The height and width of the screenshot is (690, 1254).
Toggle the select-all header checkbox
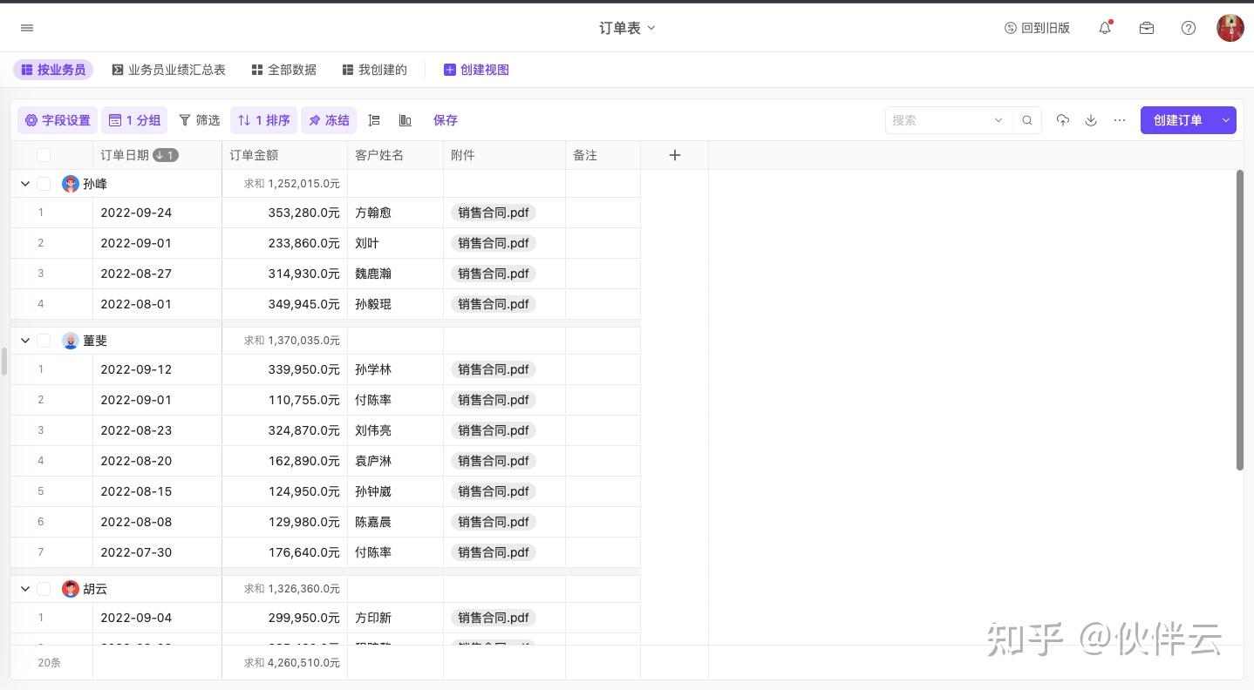44,155
